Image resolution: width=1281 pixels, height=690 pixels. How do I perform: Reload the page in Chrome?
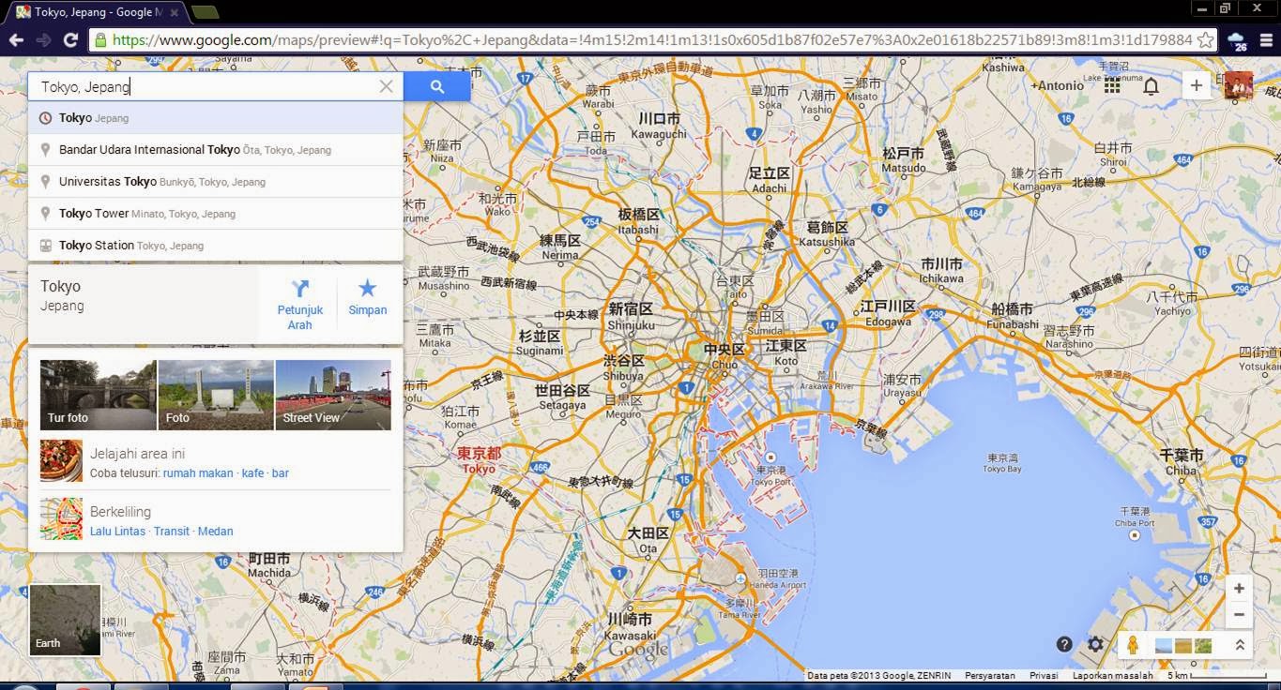pos(70,39)
